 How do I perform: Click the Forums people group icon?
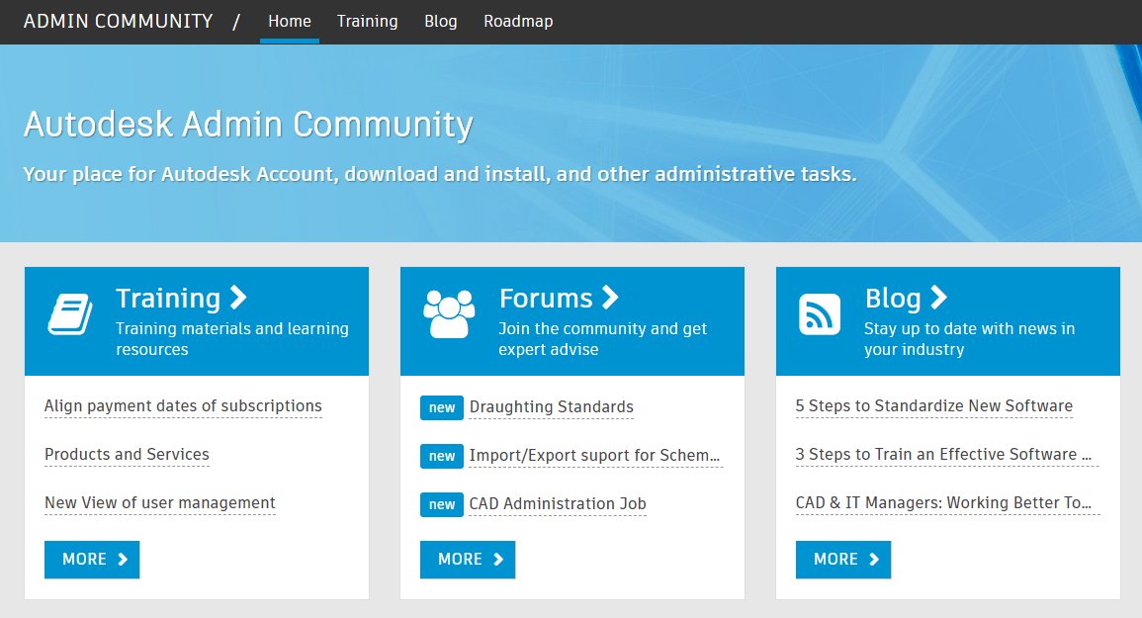click(449, 314)
